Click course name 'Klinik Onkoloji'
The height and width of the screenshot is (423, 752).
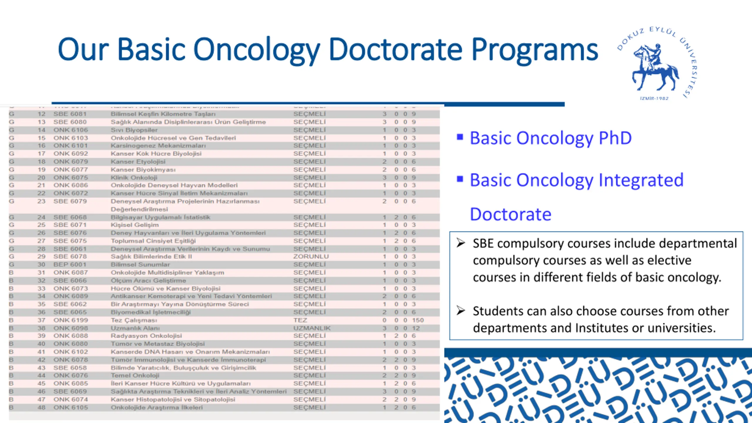tap(134, 177)
